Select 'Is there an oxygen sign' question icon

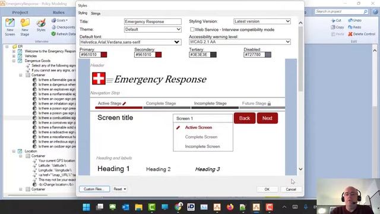coord(34,99)
